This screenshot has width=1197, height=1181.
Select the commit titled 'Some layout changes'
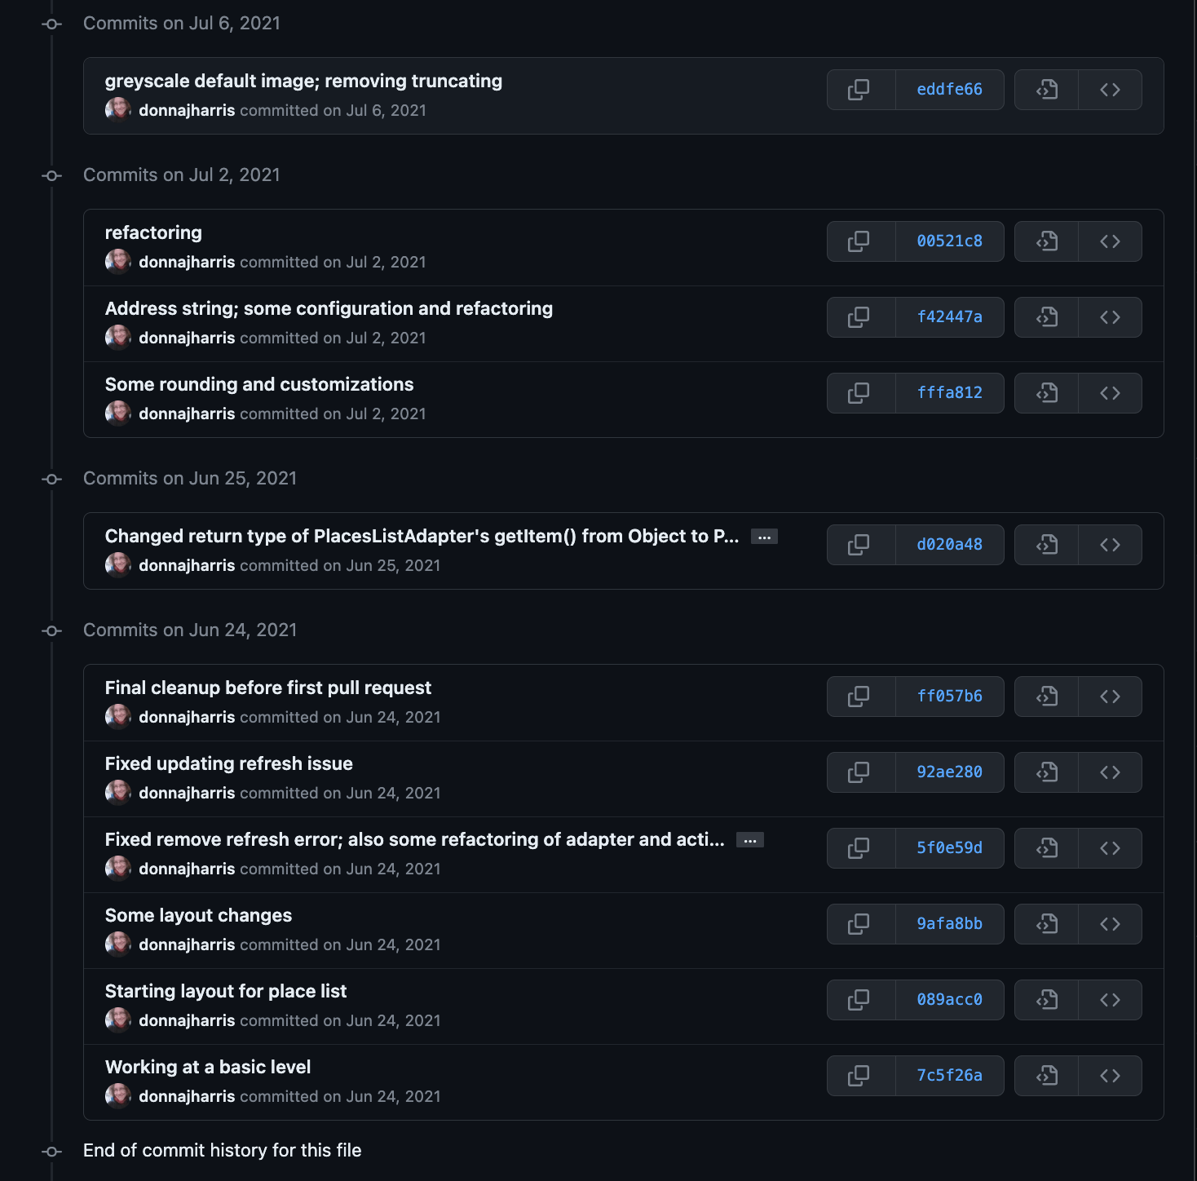(198, 915)
